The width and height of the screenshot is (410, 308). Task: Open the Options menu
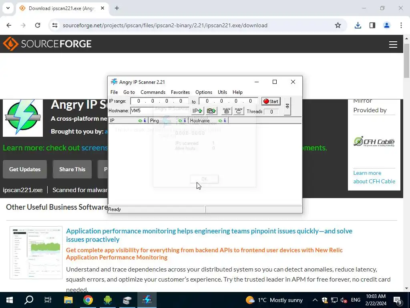click(204, 92)
